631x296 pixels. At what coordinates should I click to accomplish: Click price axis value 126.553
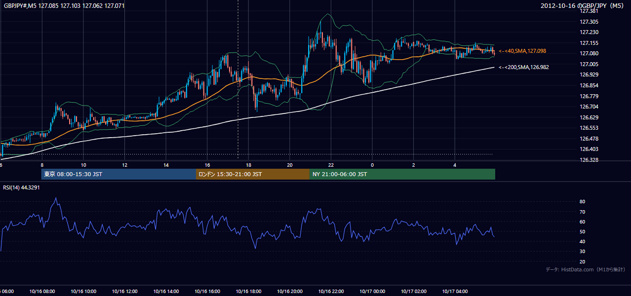point(589,128)
